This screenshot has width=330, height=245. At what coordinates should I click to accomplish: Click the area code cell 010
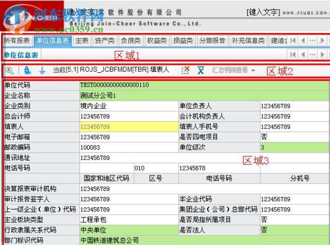(156, 168)
